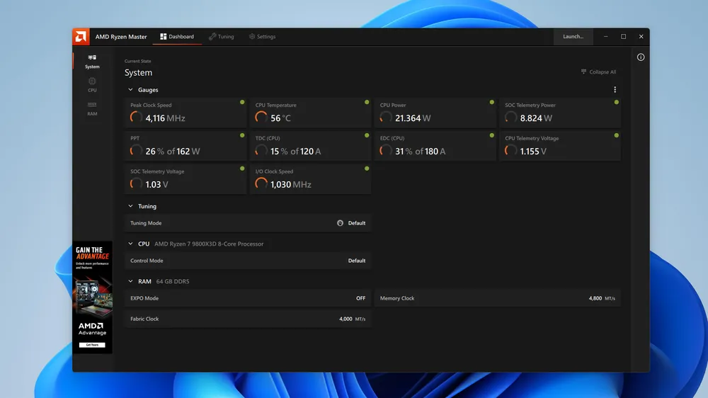Click the 56 °C temperature reading
The width and height of the screenshot is (708, 398).
pos(280,118)
